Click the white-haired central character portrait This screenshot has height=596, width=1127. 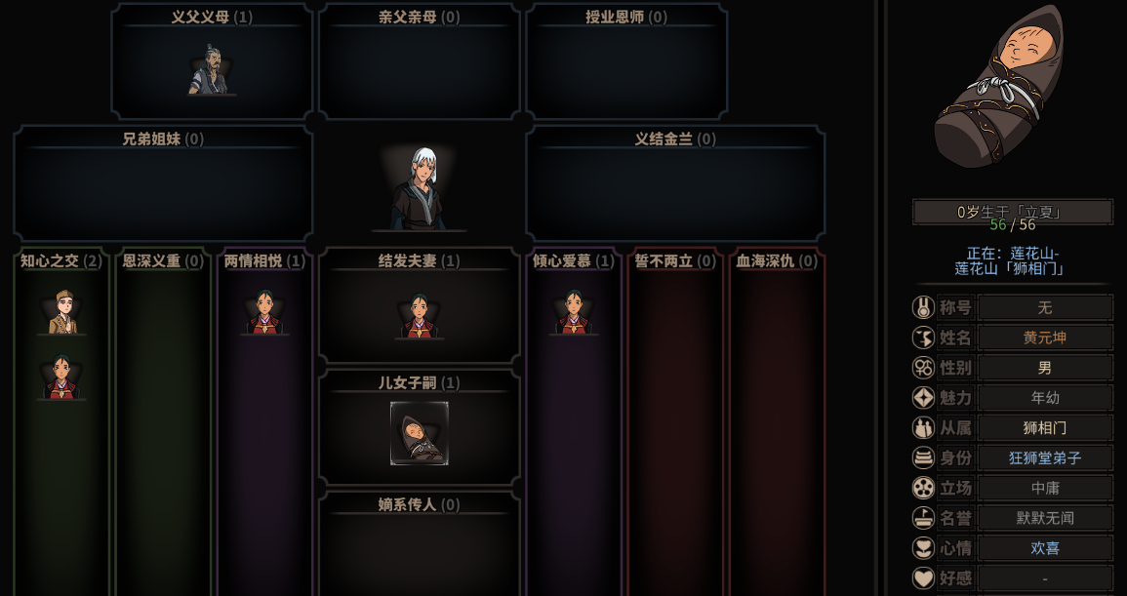click(x=419, y=188)
